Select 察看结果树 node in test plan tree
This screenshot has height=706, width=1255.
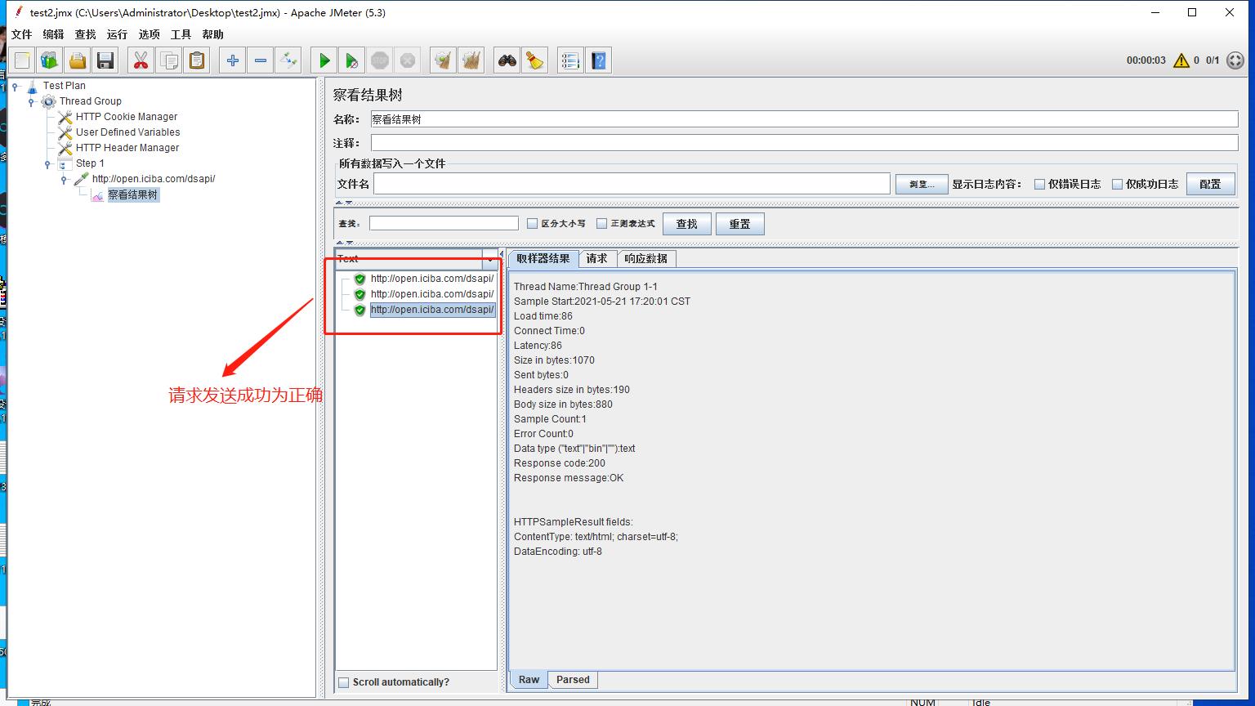click(x=132, y=195)
